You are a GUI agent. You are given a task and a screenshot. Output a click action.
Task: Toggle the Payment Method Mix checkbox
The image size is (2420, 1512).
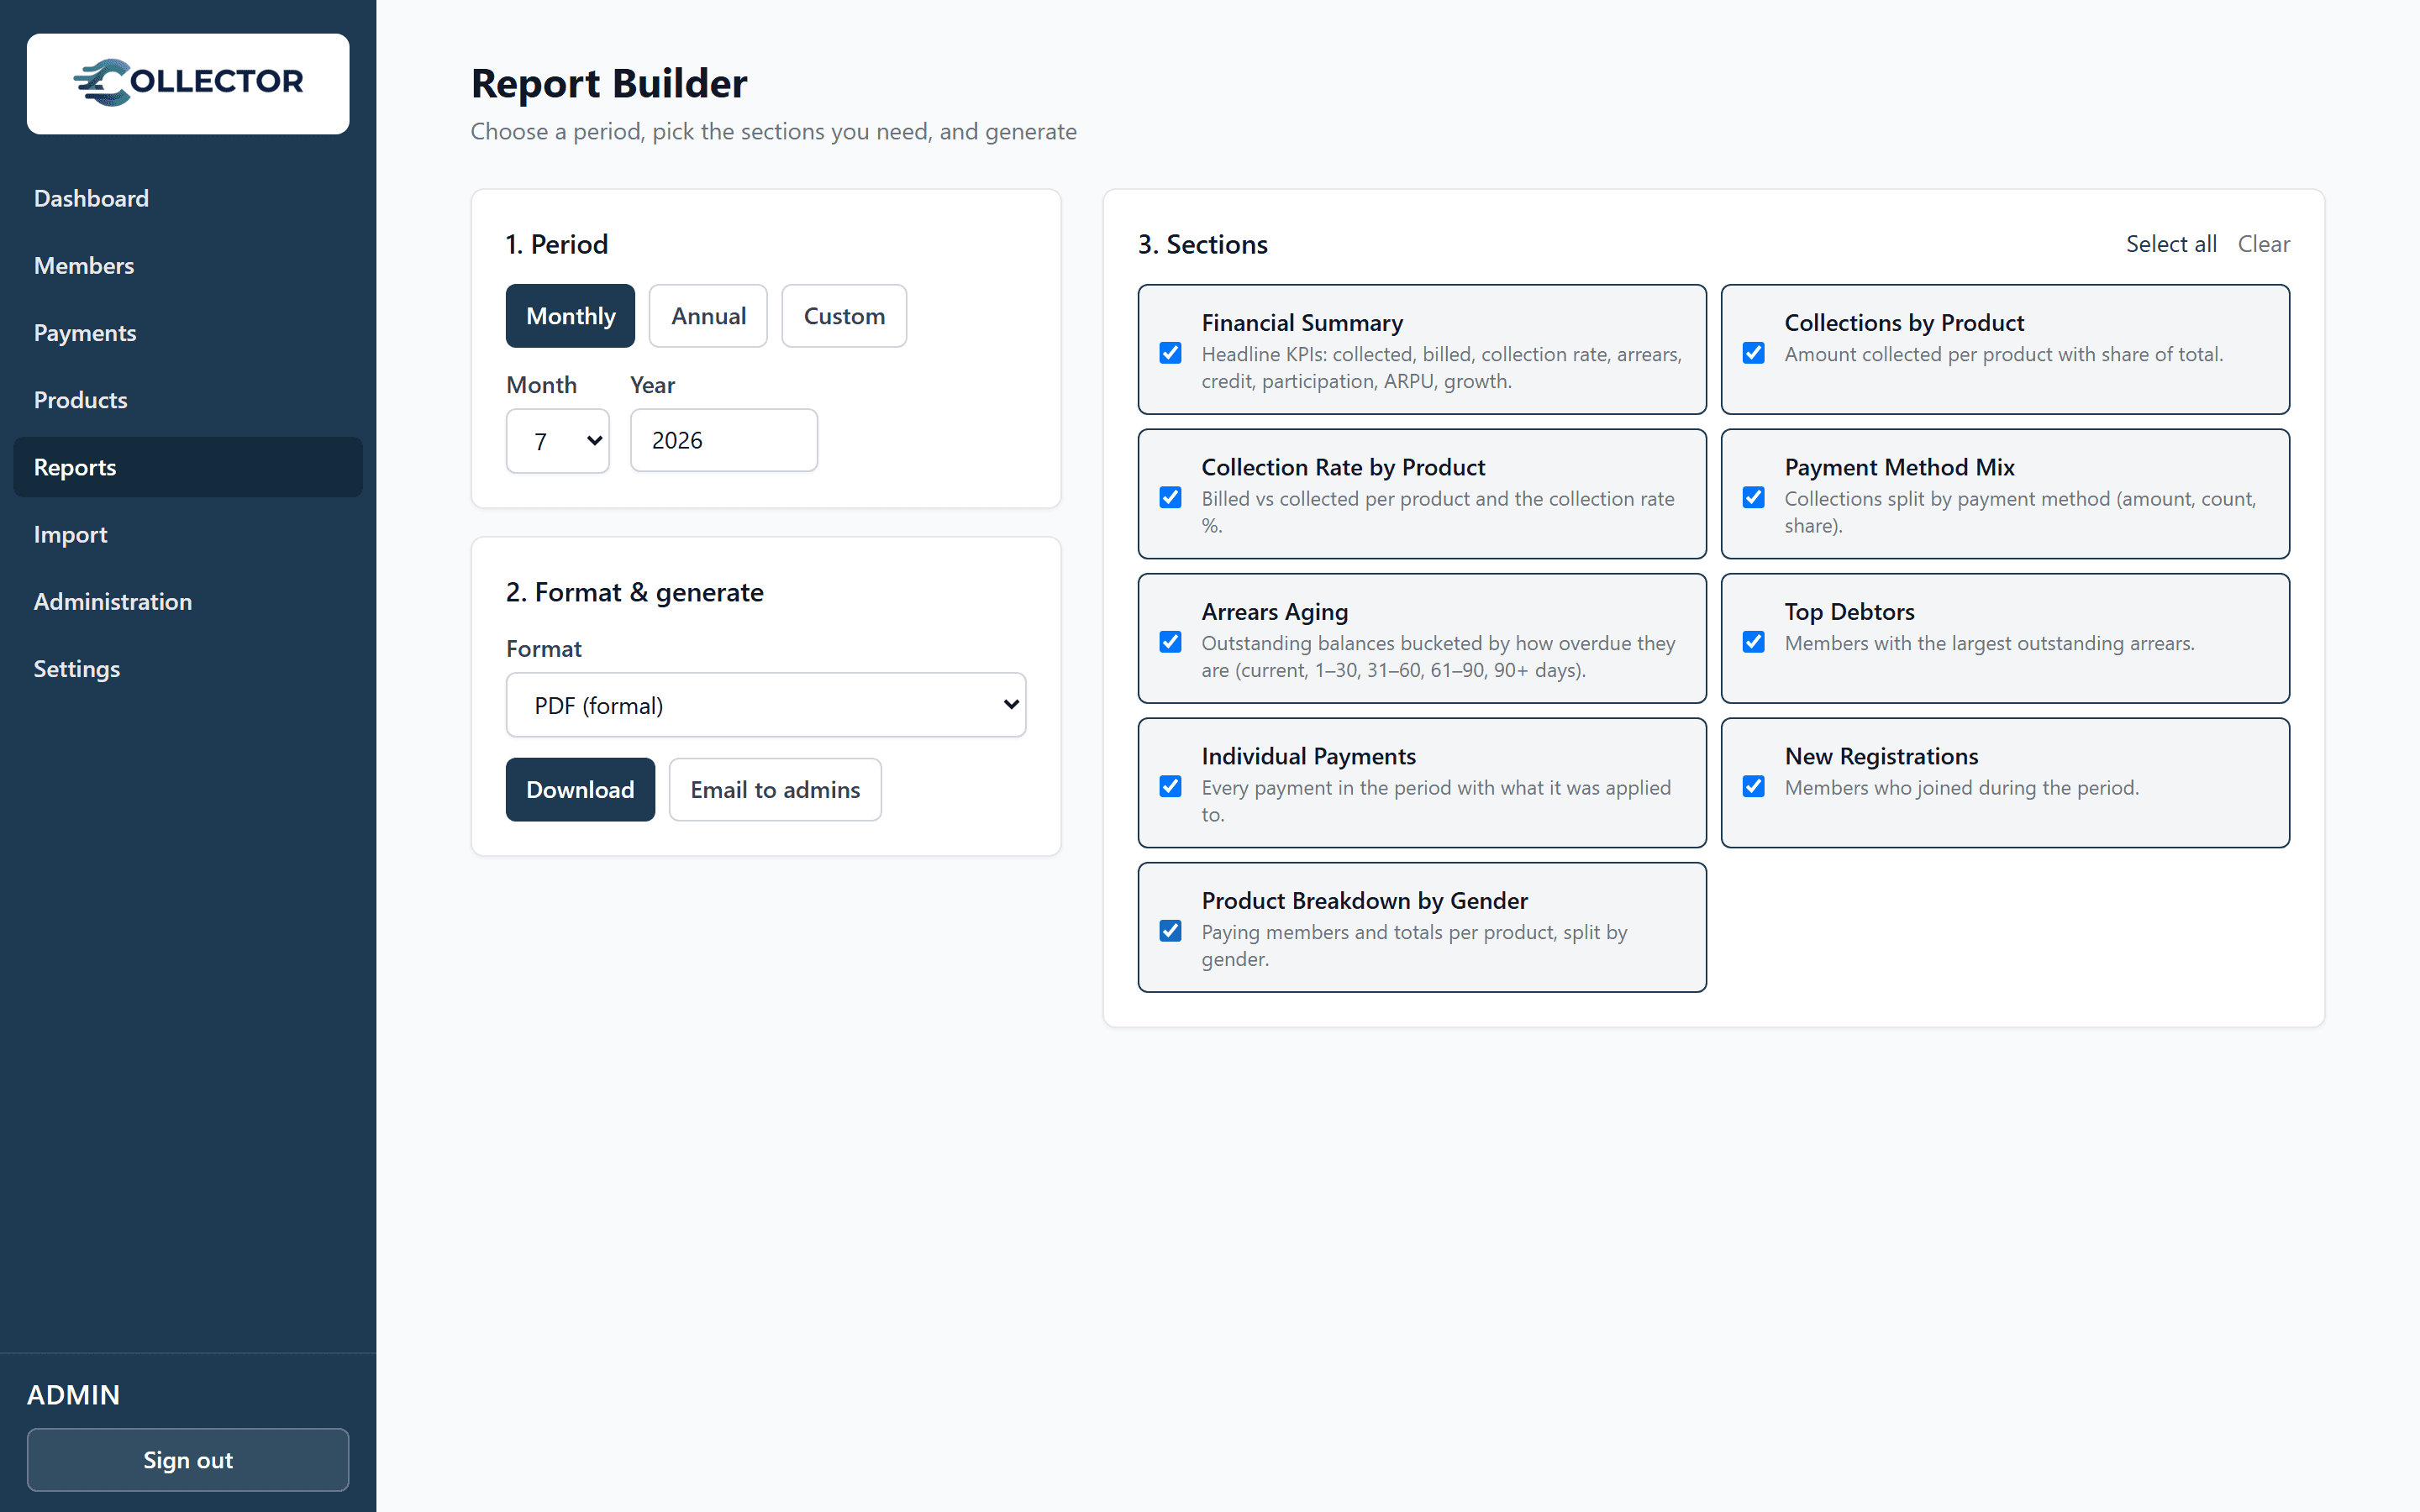[1753, 497]
